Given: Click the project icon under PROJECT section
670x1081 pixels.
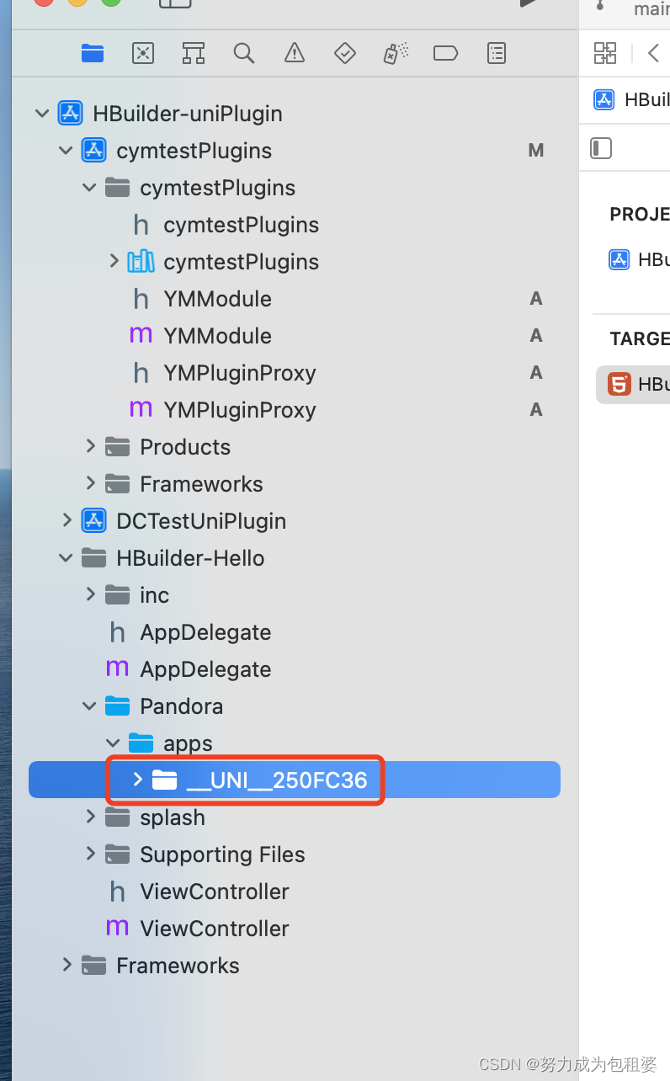Looking at the screenshot, I should click(x=619, y=259).
